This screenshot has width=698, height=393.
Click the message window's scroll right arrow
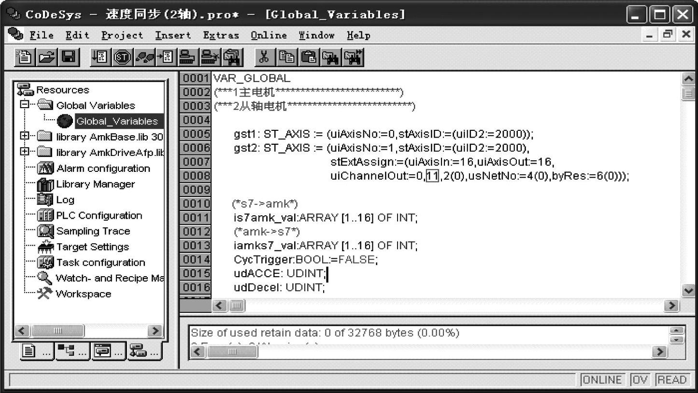point(659,352)
